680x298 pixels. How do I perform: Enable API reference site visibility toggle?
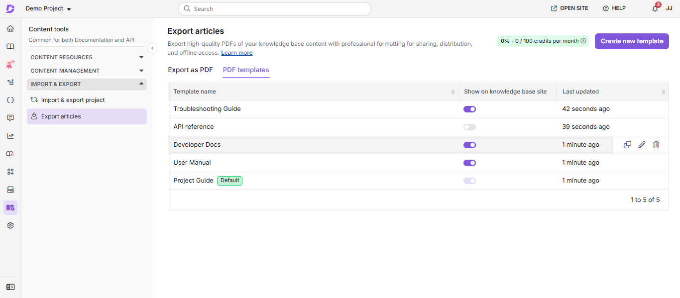[469, 127]
